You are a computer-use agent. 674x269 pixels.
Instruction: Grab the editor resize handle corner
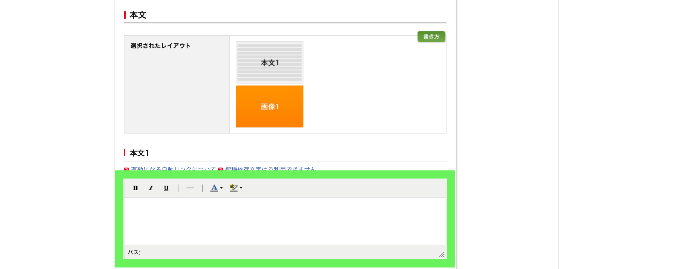click(441, 255)
